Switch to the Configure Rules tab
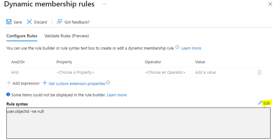 (22, 36)
